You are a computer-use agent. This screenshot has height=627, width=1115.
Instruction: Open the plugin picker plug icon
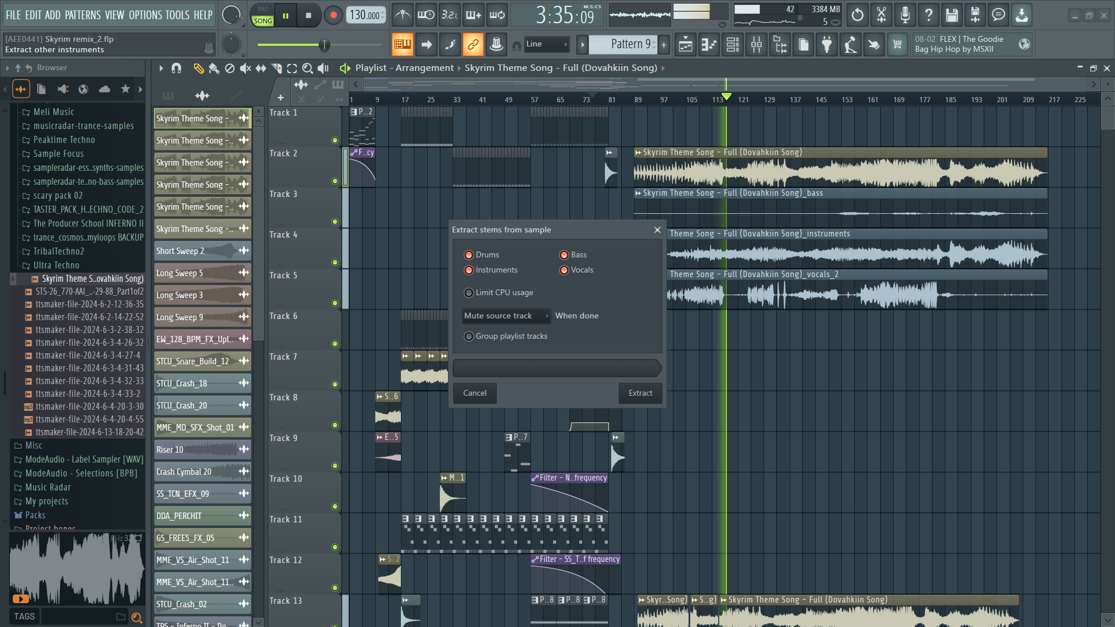[x=827, y=45]
